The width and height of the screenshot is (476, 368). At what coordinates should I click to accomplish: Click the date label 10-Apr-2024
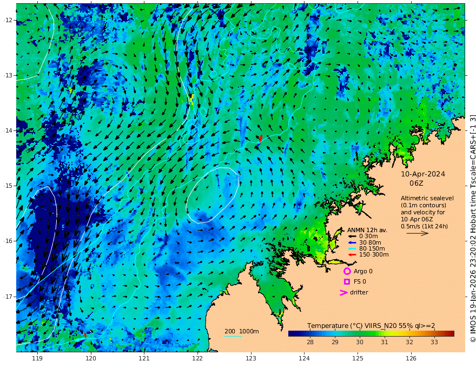tap(423, 174)
